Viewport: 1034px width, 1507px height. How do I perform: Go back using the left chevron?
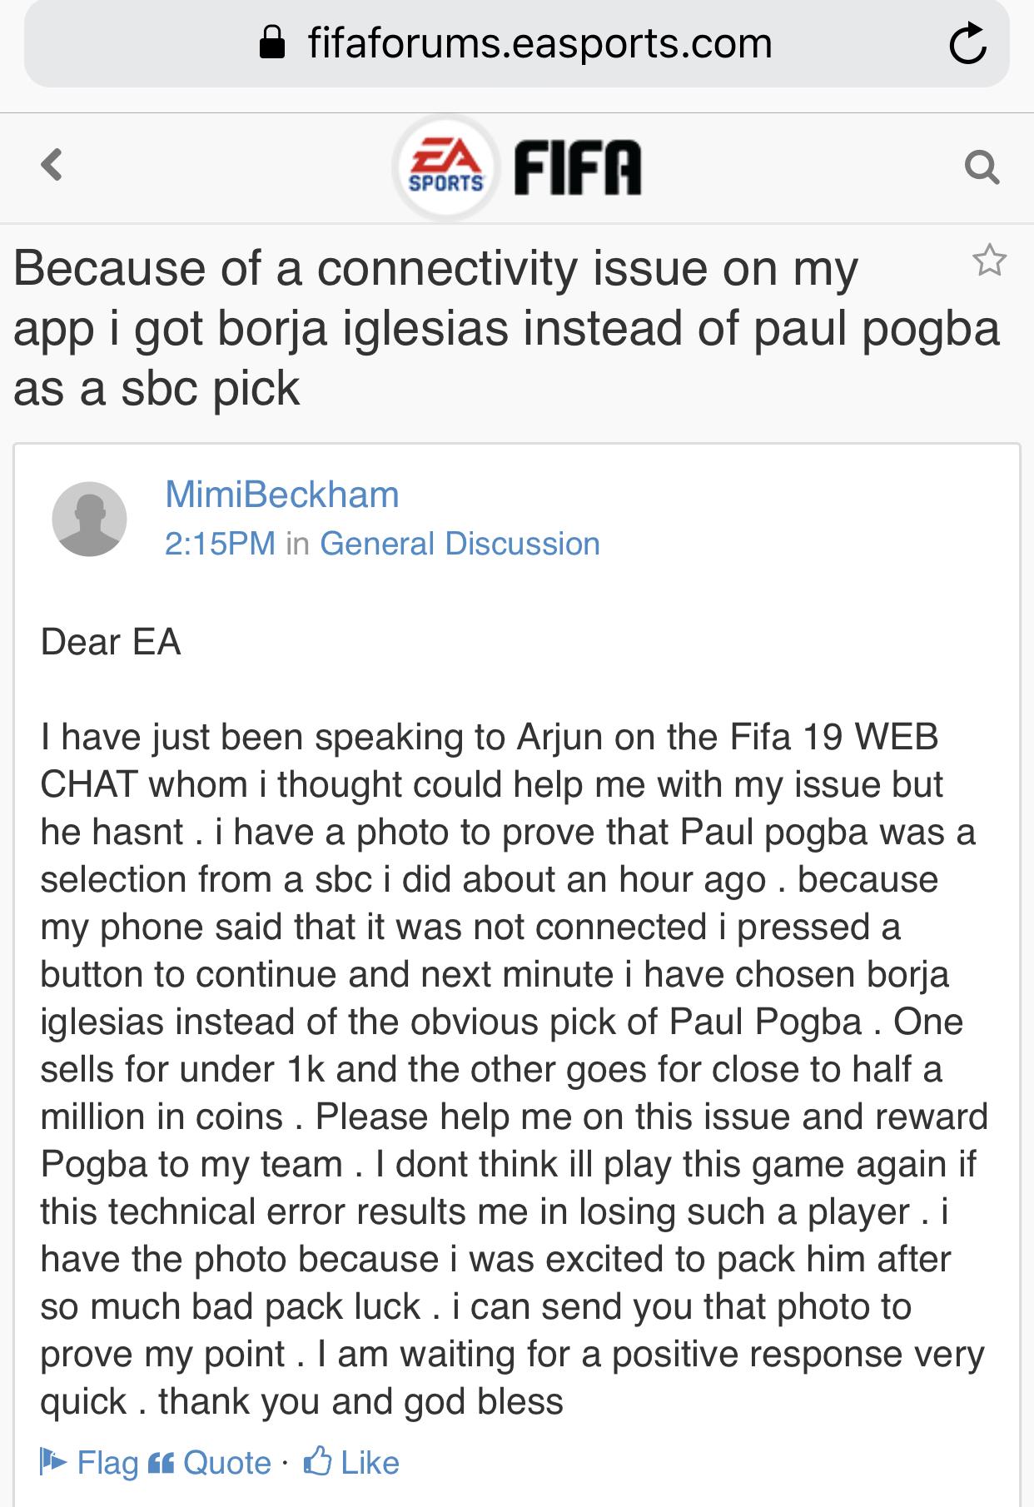coord(52,164)
